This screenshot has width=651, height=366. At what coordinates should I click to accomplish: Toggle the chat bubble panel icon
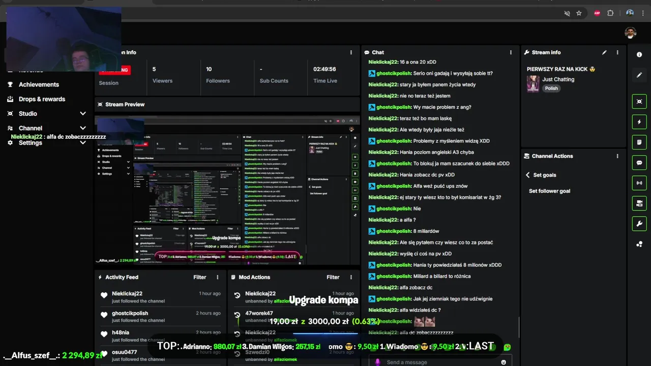click(639, 163)
